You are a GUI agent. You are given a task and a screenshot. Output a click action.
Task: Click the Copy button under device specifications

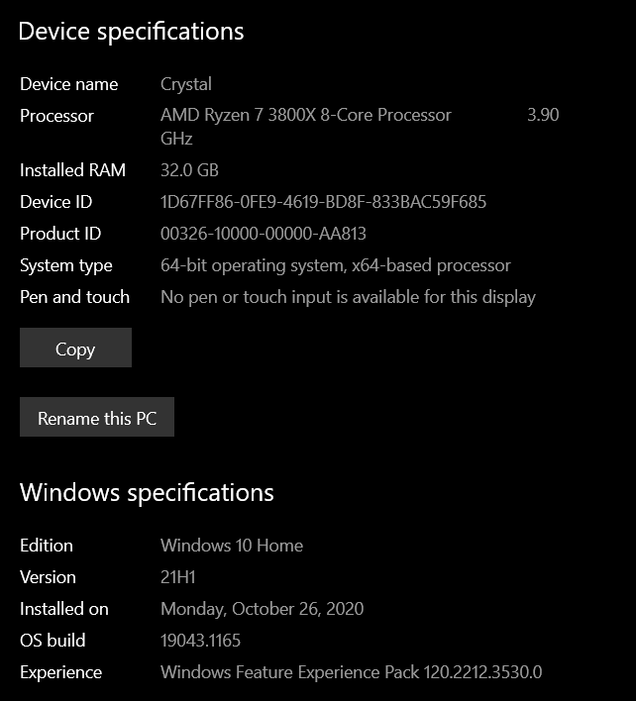point(75,349)
